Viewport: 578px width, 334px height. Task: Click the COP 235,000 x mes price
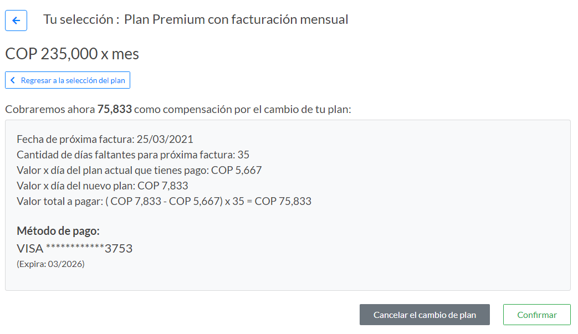coord(72,54)
